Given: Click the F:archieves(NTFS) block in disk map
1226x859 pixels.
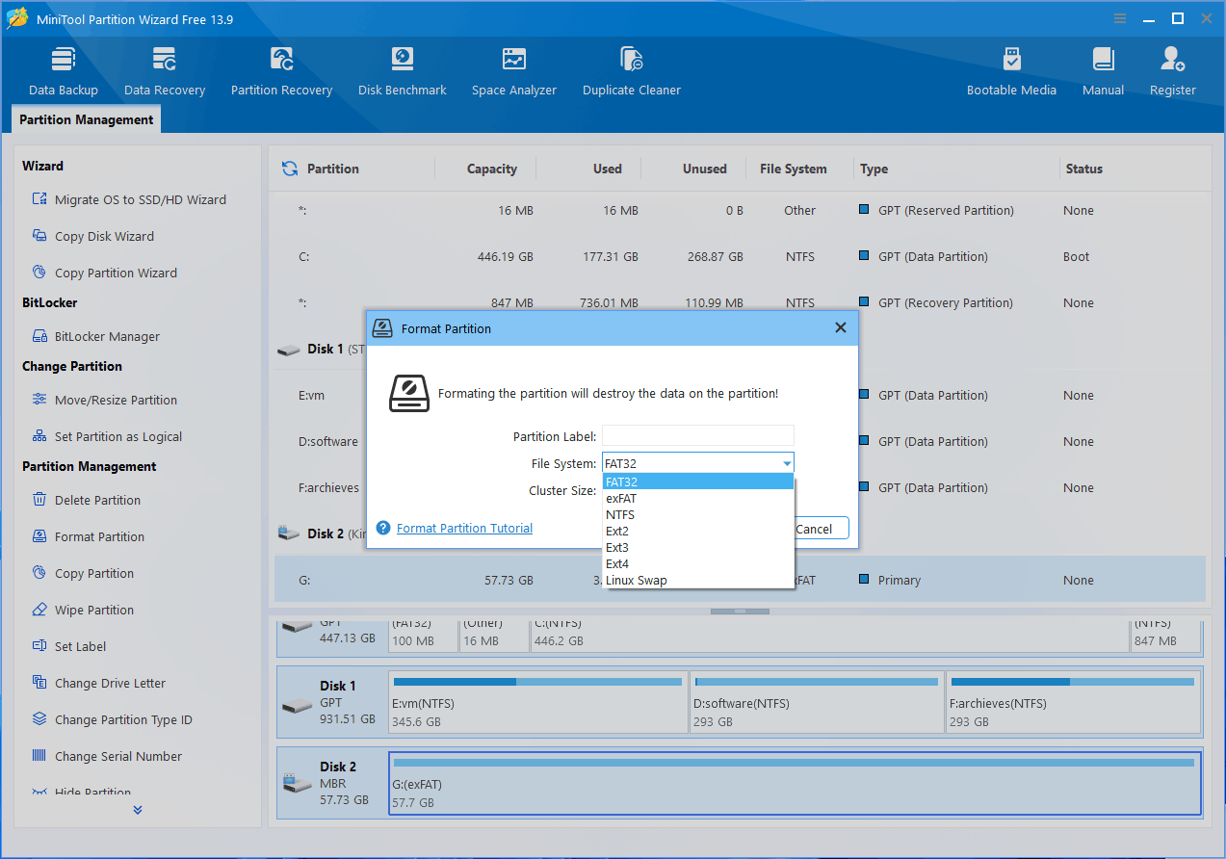Looking at the screenshot, I should [x=1074, y=703].
